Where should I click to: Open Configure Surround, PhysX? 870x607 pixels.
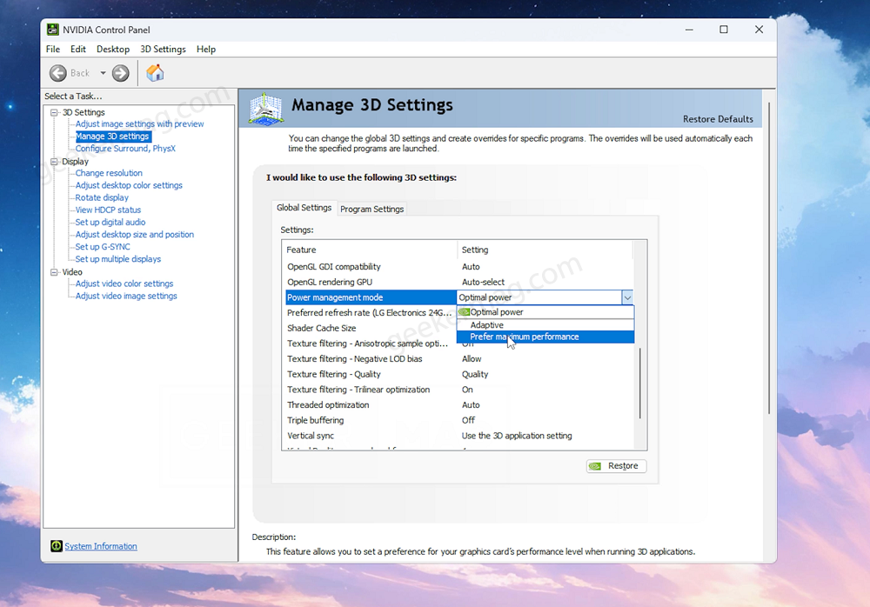click(x=125, y=149)
